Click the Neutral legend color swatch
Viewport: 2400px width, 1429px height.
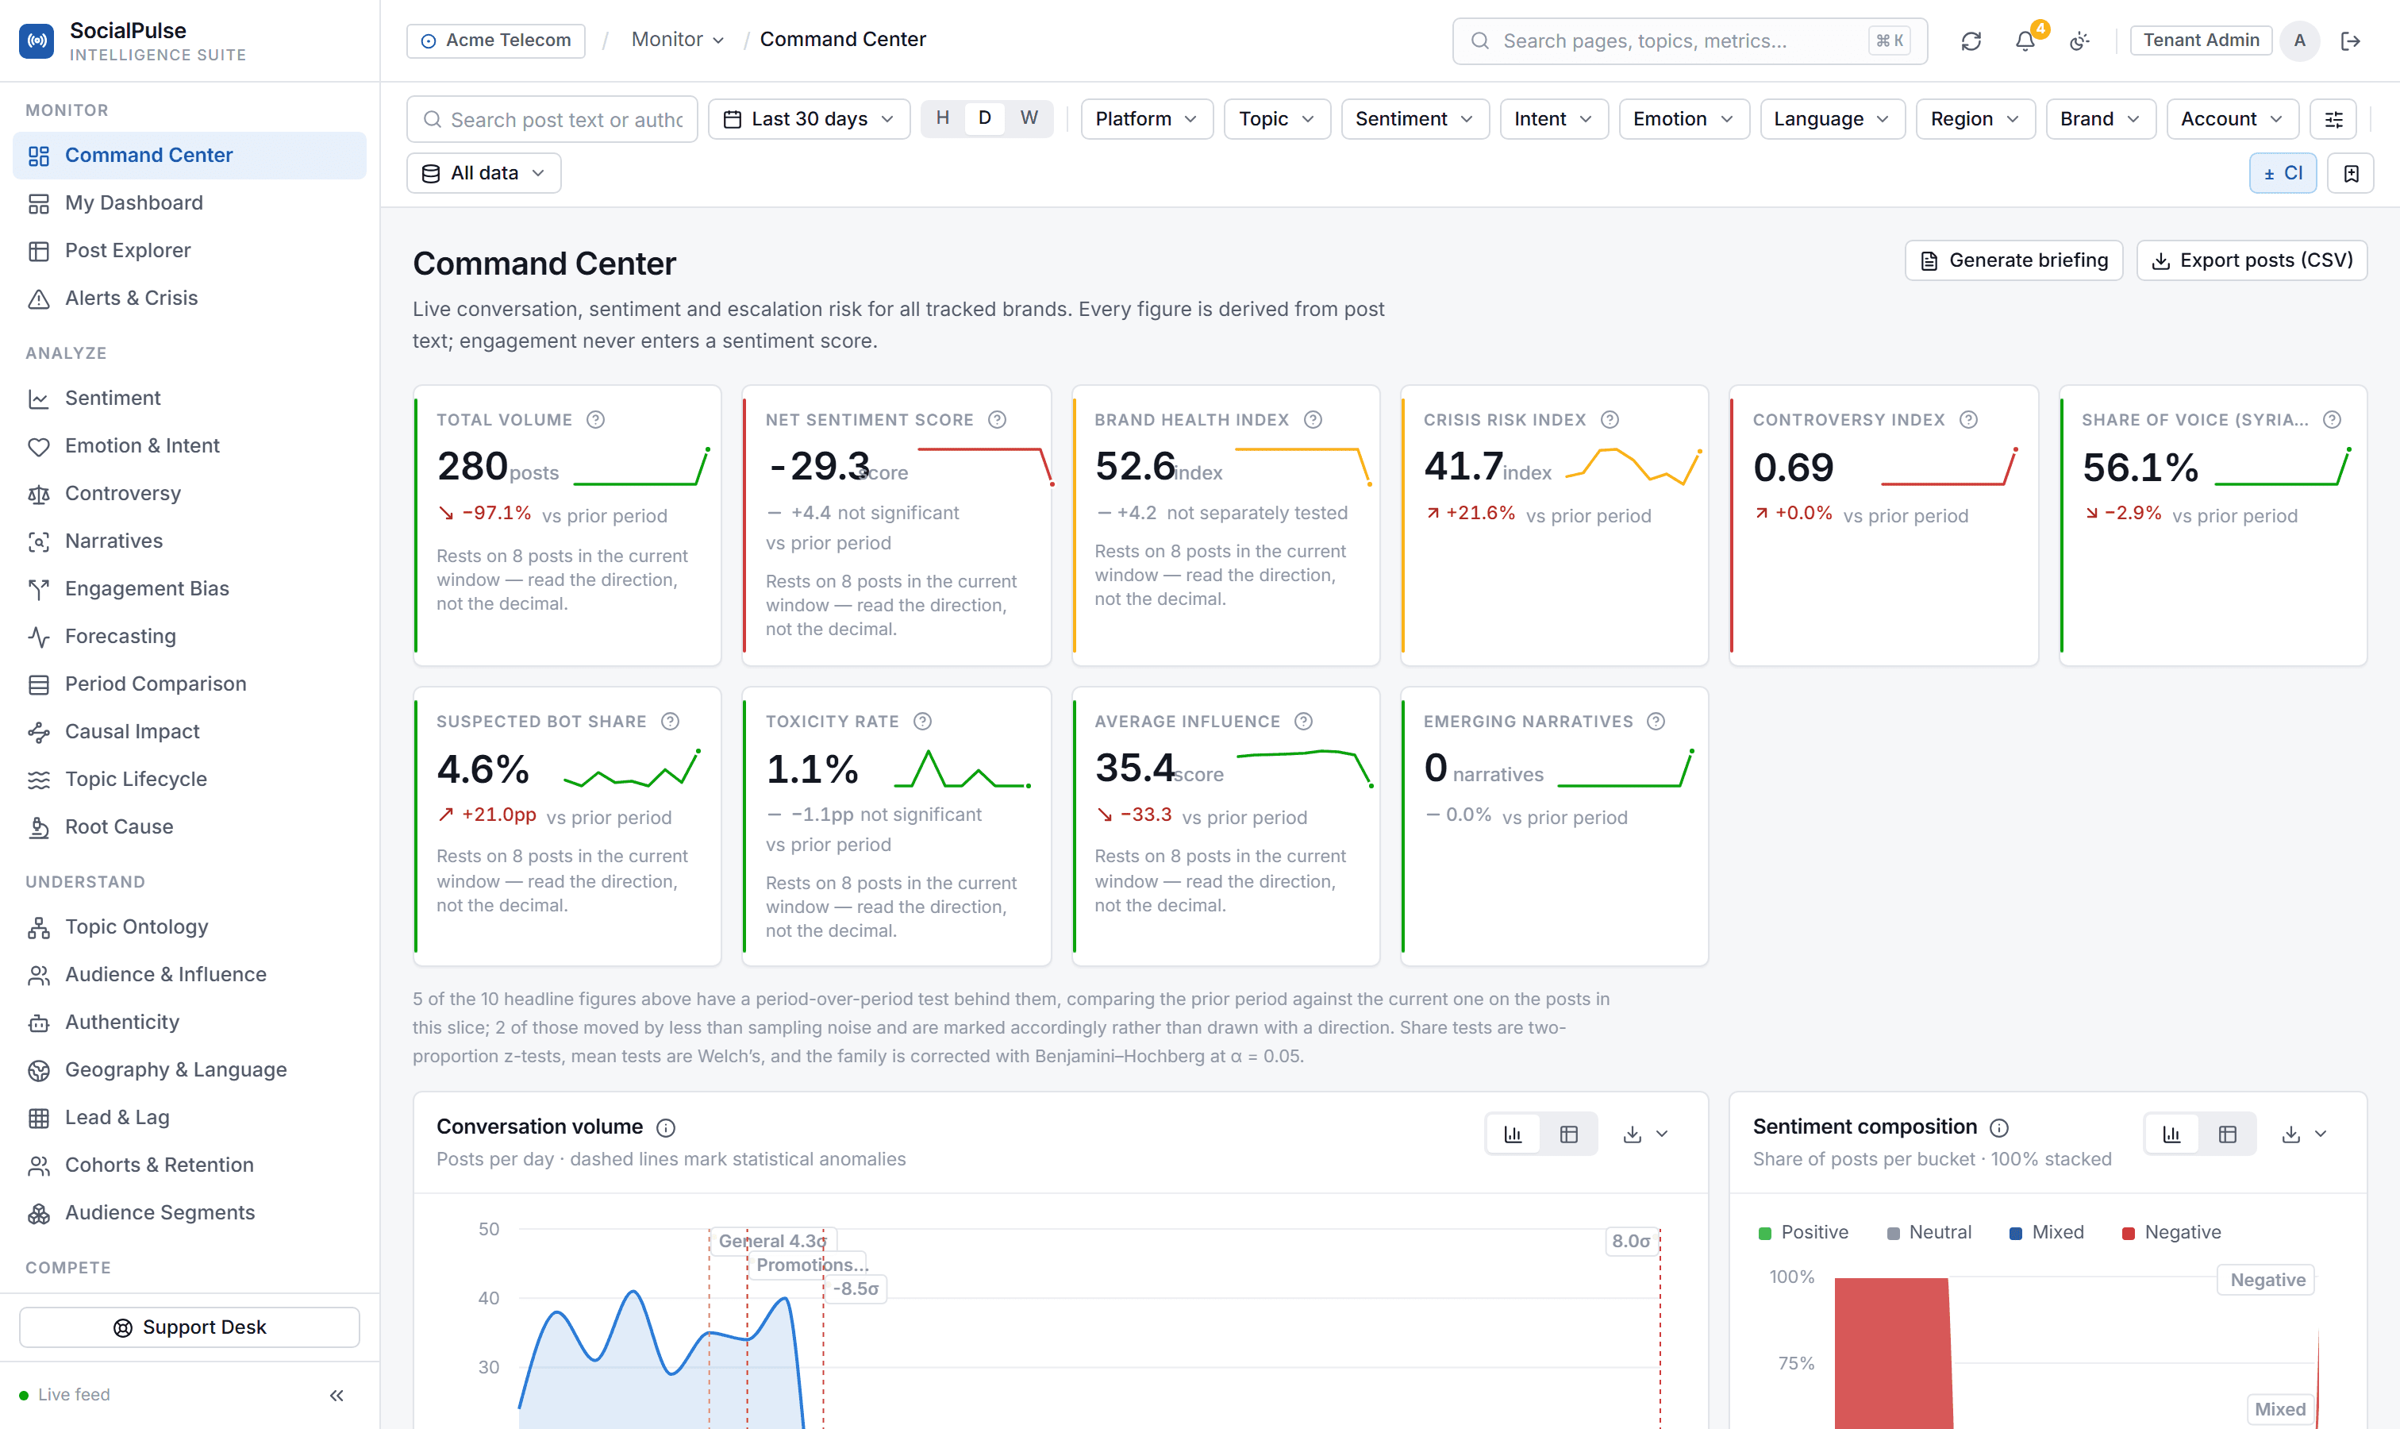(1893, 1234)
